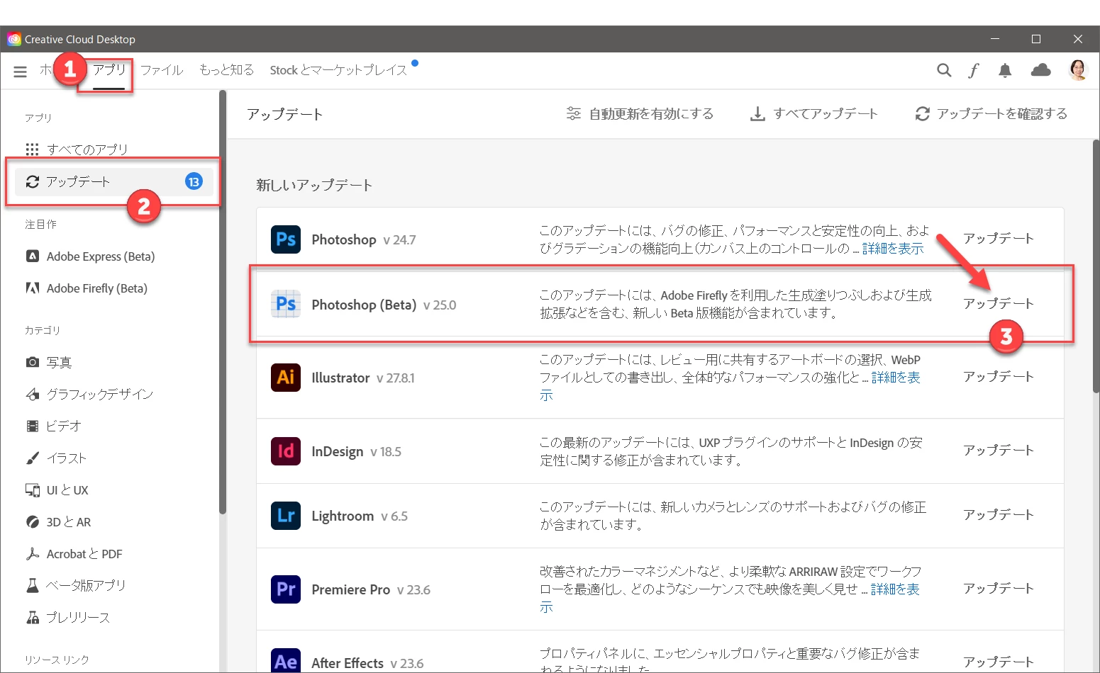Click the 13 updates count badge
Viewport: 1100px width, 673px height.
point(194,181)
